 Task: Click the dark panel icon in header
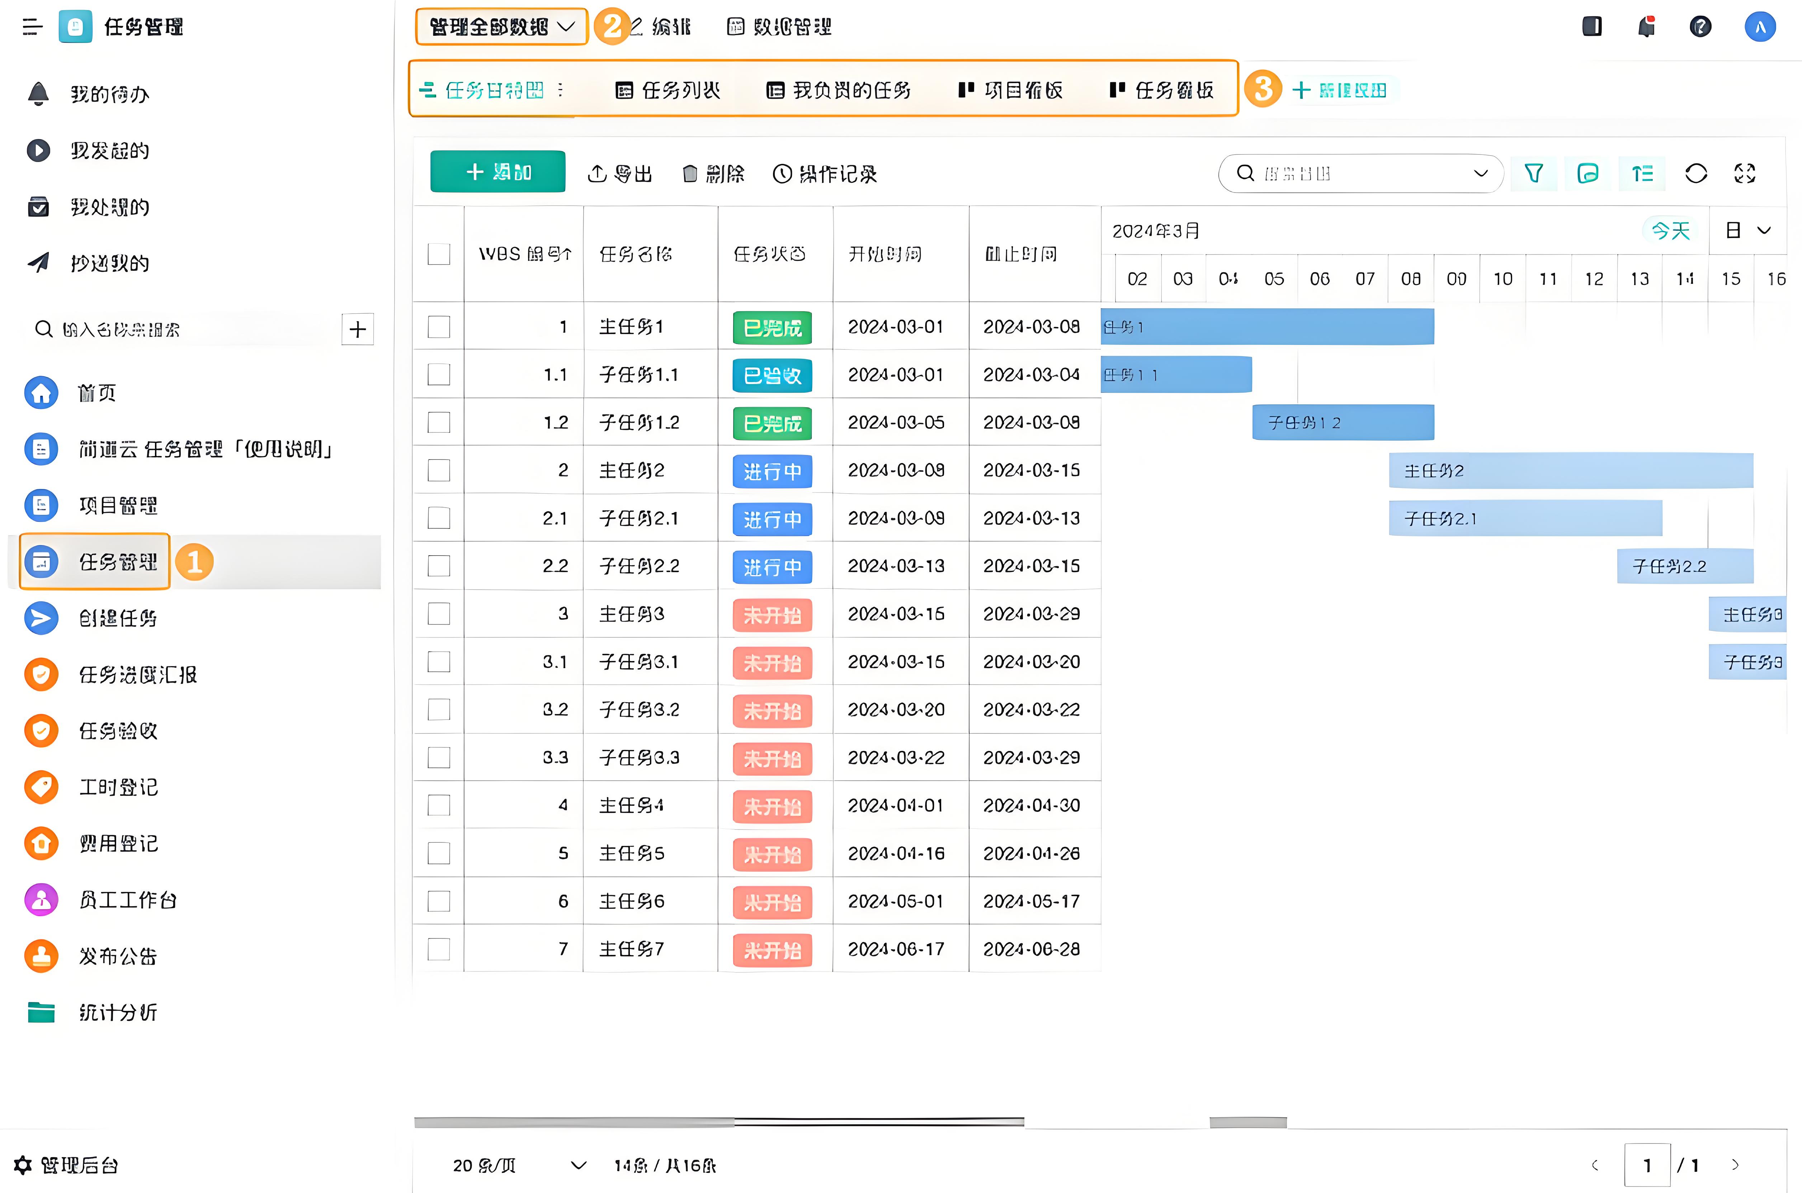[x=1591, y=27]
